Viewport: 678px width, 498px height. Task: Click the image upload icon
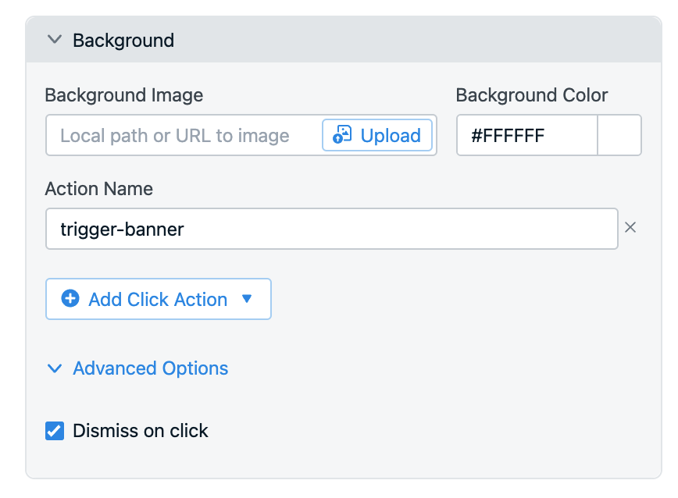pos(342,135)
